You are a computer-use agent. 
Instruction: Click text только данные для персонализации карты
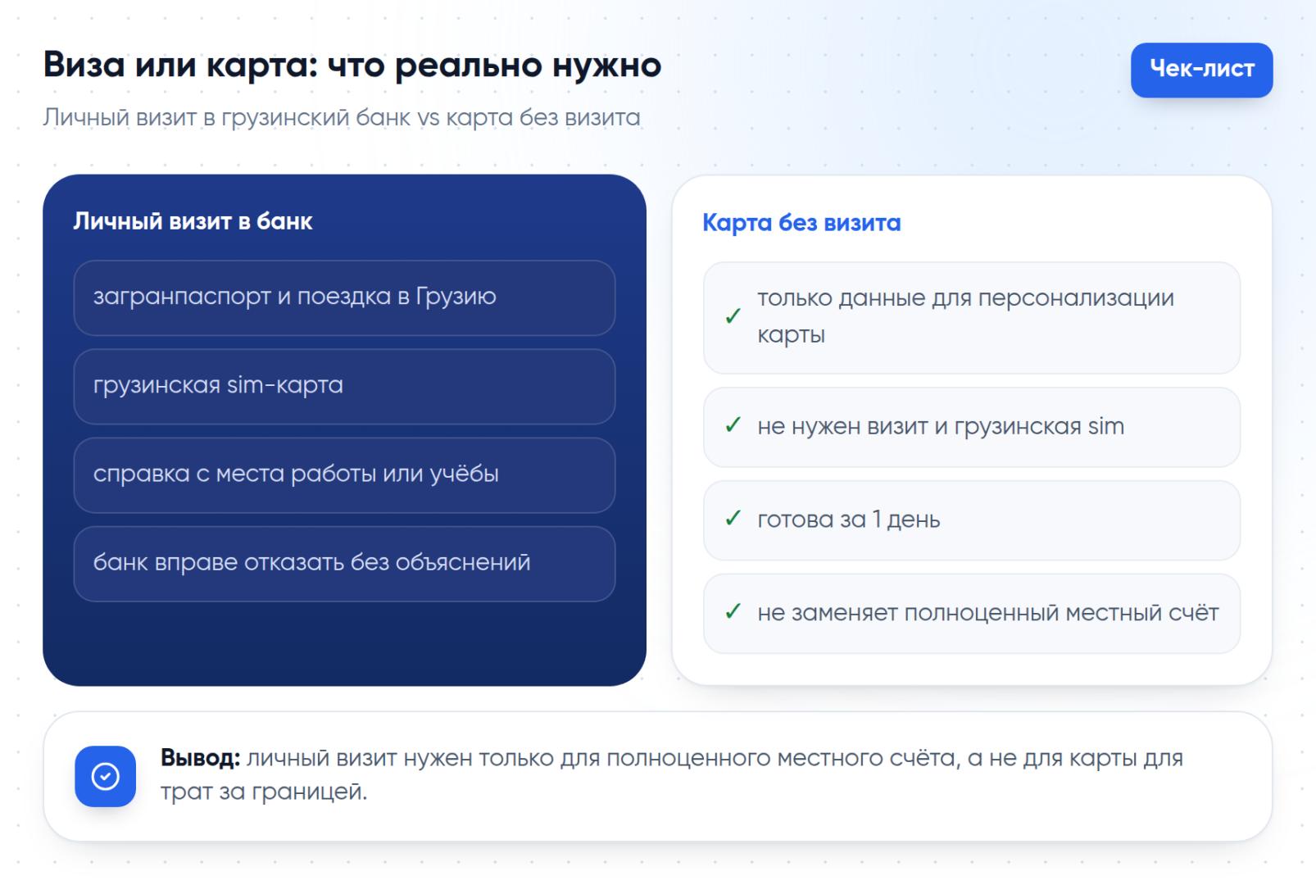pyautogui.click(x=965, y=316)
